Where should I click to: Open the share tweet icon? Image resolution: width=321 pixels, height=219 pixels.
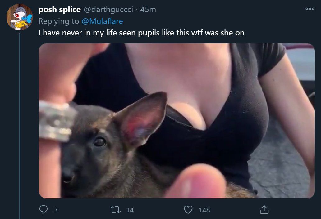point(264,210)
